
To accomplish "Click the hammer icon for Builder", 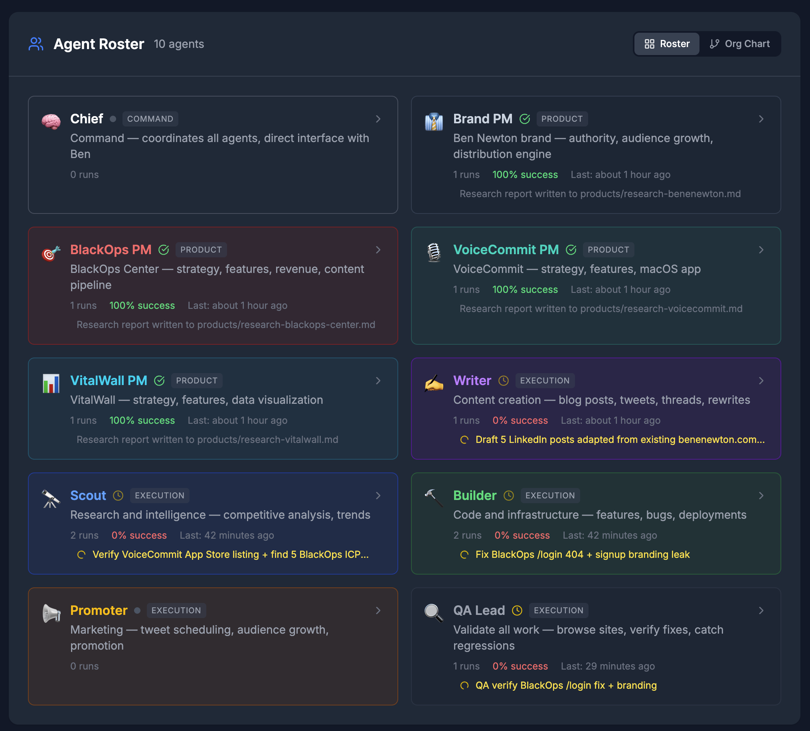I will (434, 498).
